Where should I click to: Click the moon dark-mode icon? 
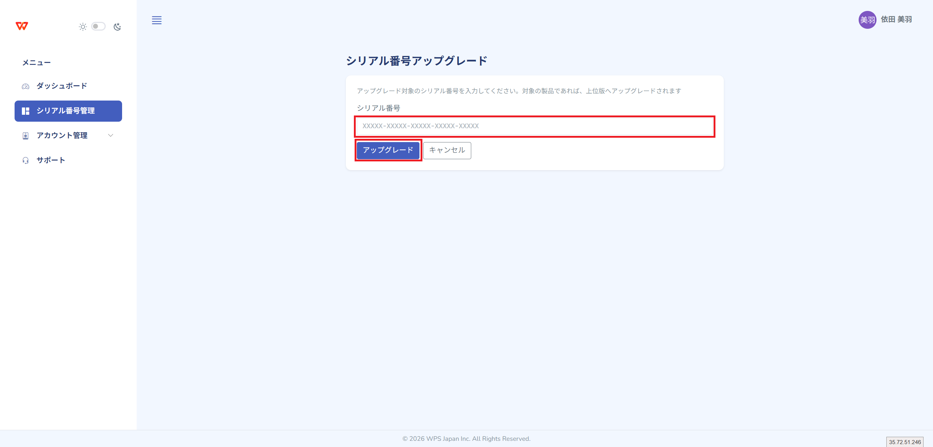[x=117, y=27]
